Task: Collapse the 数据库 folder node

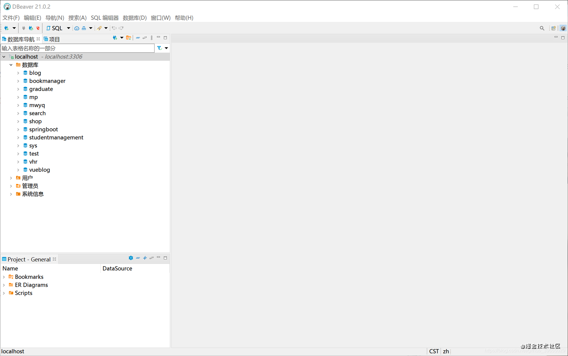Action: [11, 65]
